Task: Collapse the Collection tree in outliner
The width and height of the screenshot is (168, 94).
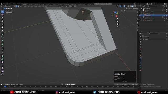Action: point(141,10)
